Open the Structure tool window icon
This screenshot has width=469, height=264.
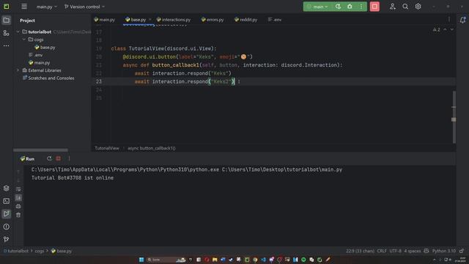7,33
